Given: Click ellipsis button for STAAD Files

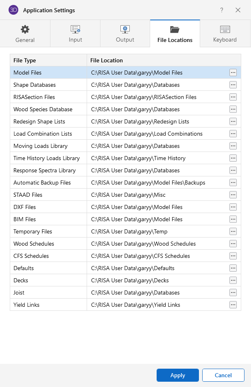Looking at the screenshot, I should (x=233, y=195).
